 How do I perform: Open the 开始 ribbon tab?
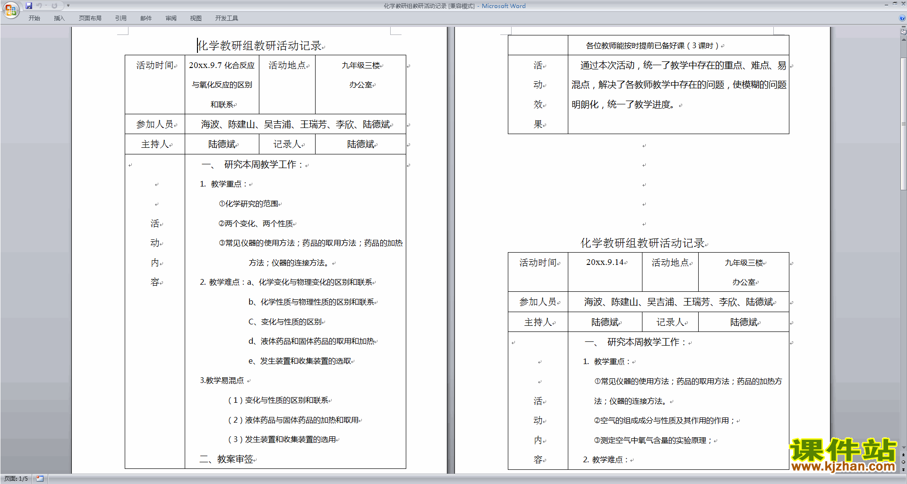pos(34,18)
